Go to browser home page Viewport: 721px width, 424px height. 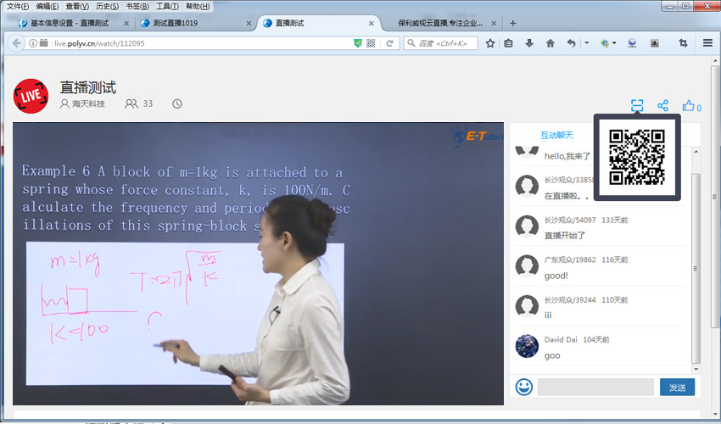pyautogui.click(x=551, y=43)
